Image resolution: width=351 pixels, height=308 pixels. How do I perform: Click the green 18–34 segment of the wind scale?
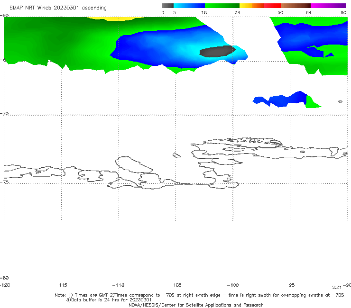click(x=222, y=6)
